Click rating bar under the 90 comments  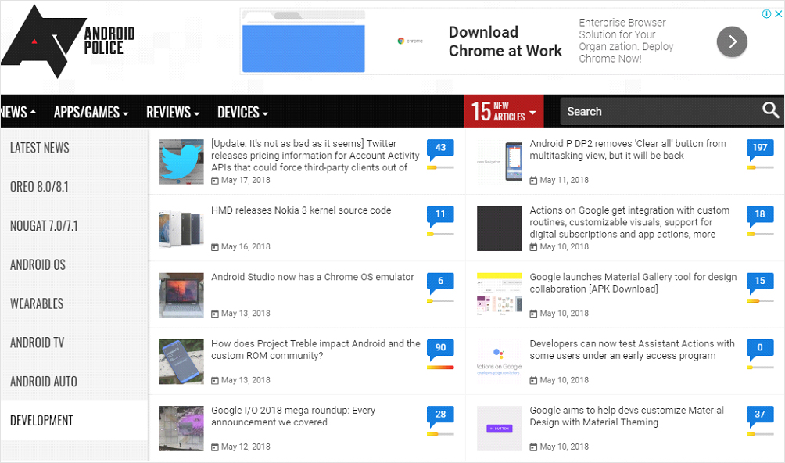[440, 367]
